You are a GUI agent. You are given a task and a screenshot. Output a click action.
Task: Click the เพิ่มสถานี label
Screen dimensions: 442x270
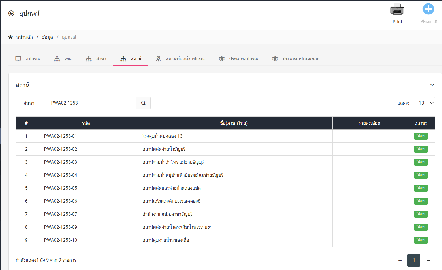428,22
